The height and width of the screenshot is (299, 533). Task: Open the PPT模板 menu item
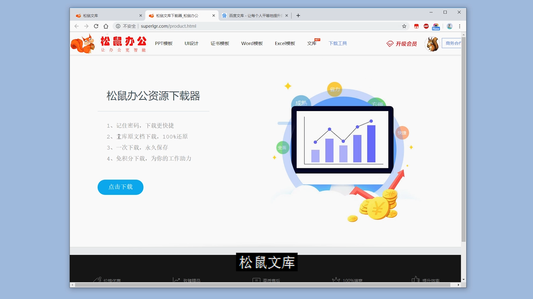tap(164, 43)
